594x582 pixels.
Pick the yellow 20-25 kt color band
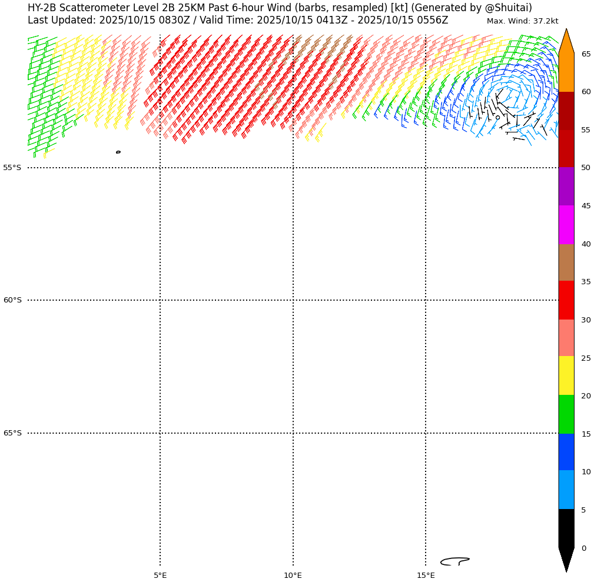[x=566, y=375]
